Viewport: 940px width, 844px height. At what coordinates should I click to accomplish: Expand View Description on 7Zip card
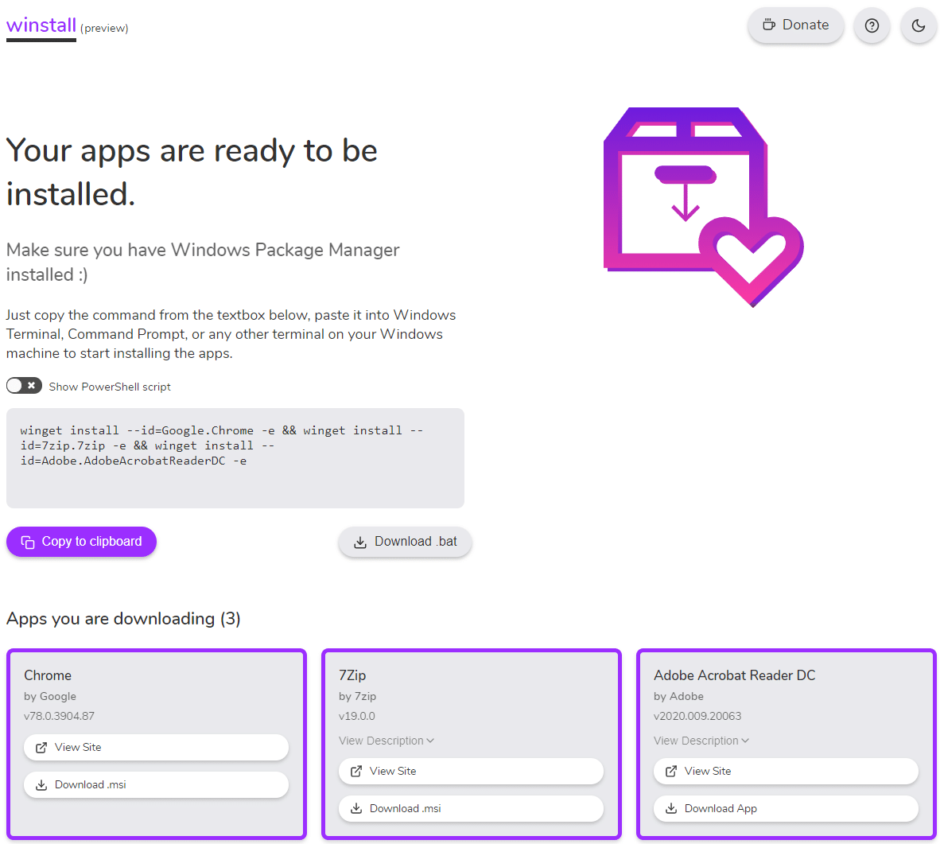[x=386, y=741]
